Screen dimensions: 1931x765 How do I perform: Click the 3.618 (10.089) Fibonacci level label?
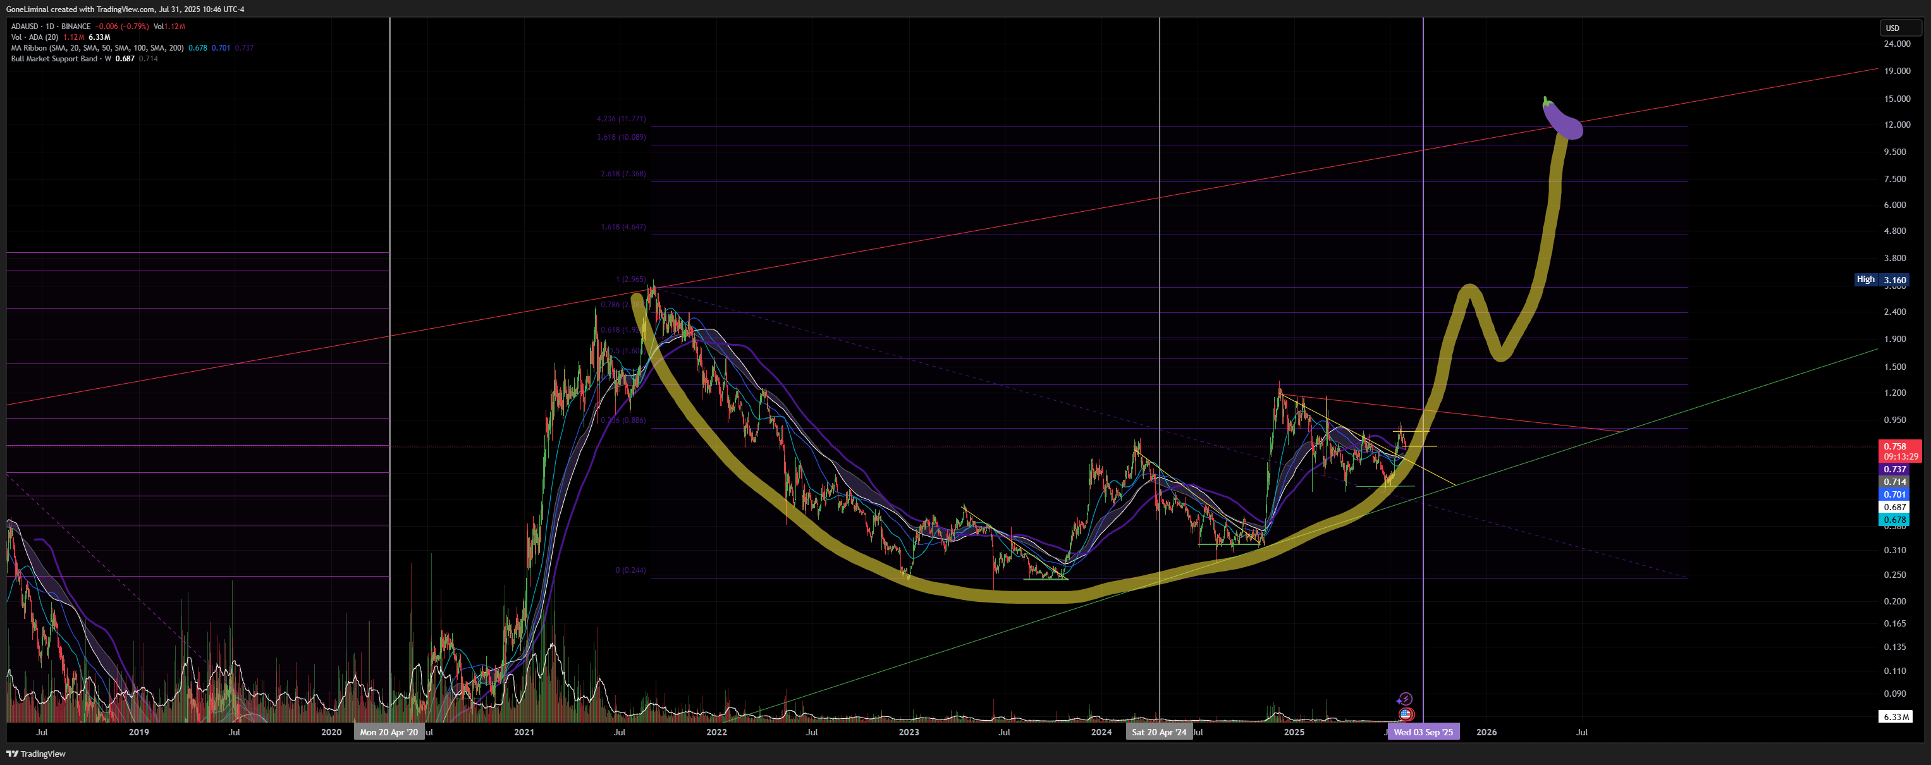[x=621, y=137]
